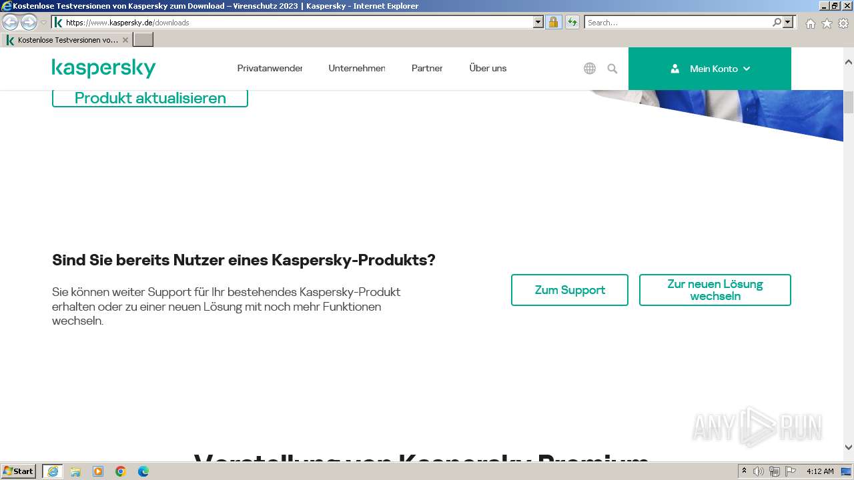The image size is (854, 480).
Task: Click the security lock icon
Action: tap(553, 22)
